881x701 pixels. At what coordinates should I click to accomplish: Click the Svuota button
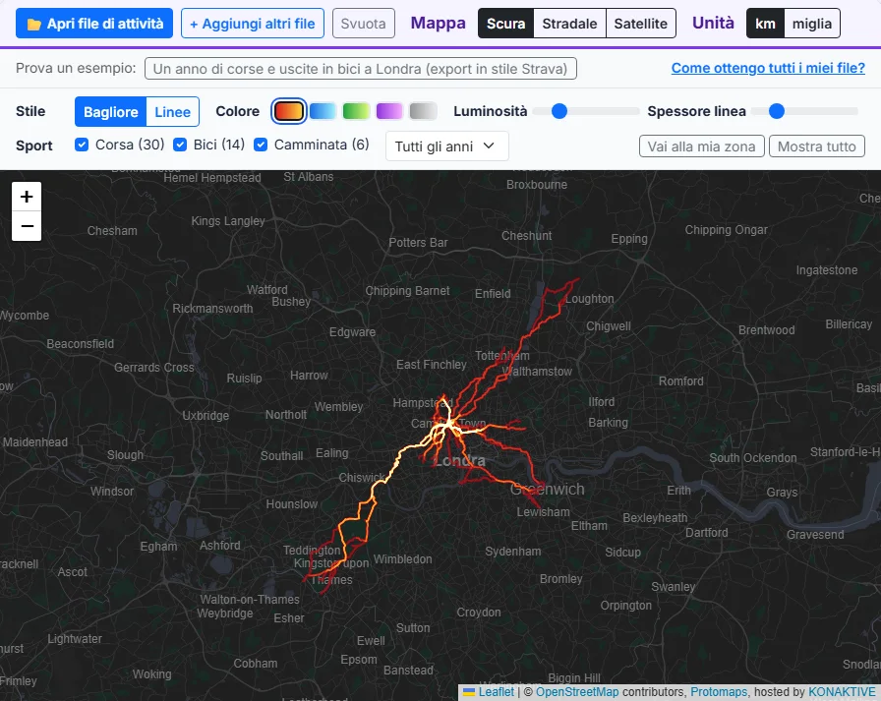364,24
